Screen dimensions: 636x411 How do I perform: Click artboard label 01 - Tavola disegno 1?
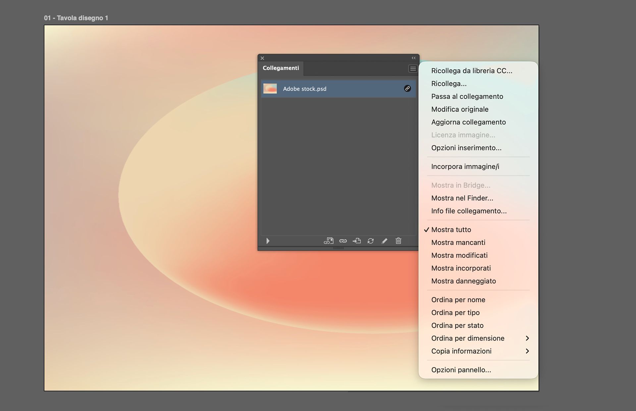tap(76, 18)
